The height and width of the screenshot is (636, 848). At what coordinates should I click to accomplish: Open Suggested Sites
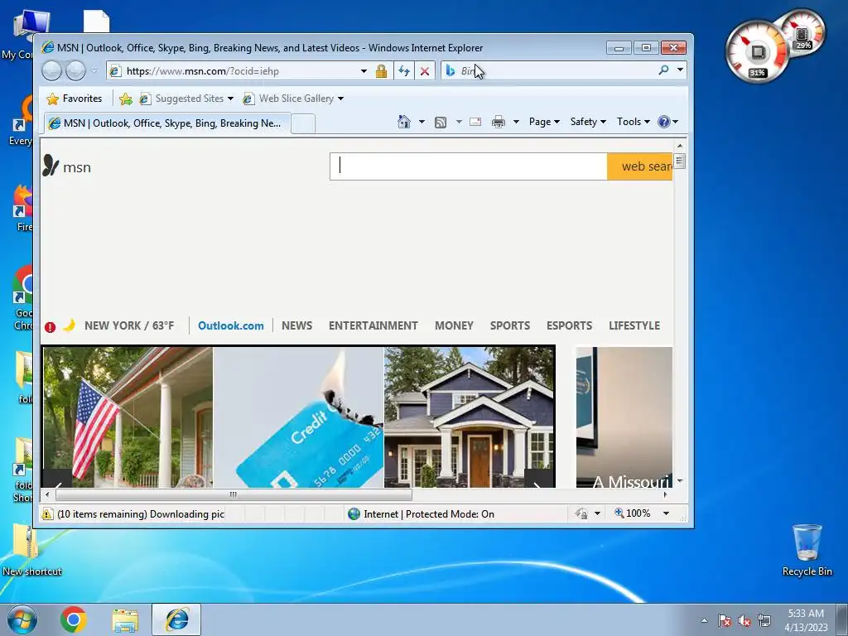pos(185,99)
